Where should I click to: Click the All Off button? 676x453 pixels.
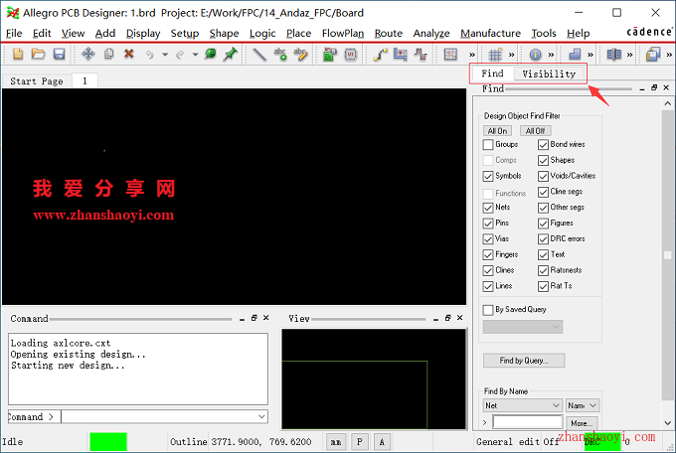(535, 130)
